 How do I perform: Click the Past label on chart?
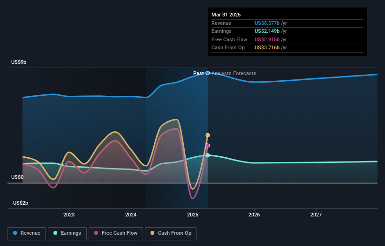point(198,73)
